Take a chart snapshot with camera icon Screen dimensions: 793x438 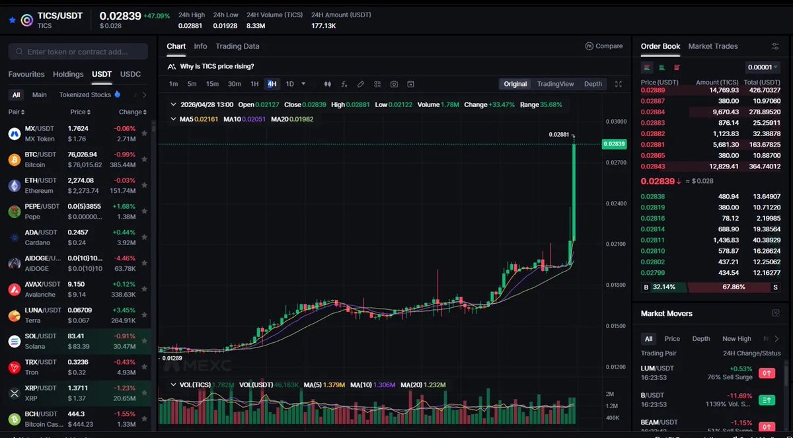click(394, 84)
